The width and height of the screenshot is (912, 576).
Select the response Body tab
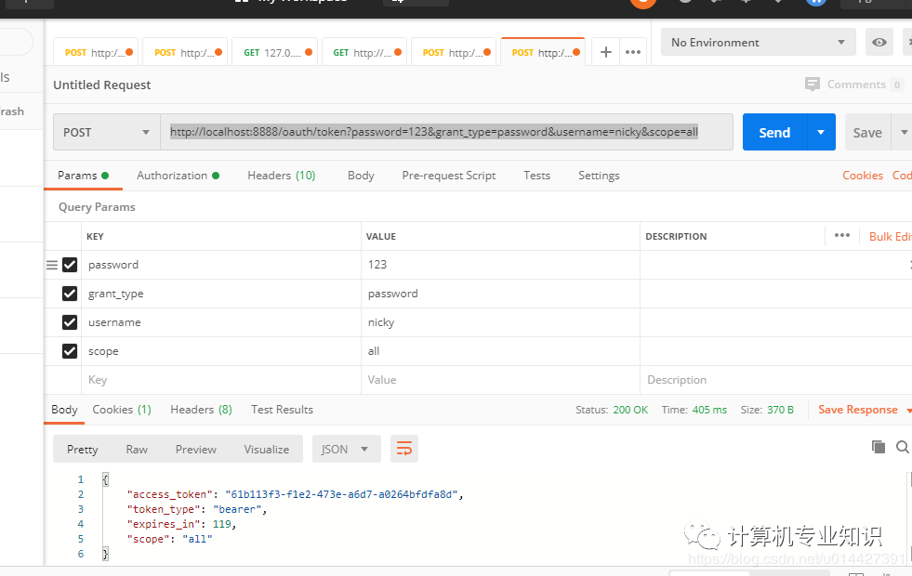tap(64, 410)
